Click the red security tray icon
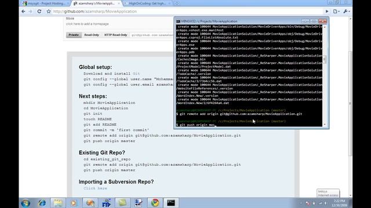This screenshot has height=208, width=371. [308, 203]
